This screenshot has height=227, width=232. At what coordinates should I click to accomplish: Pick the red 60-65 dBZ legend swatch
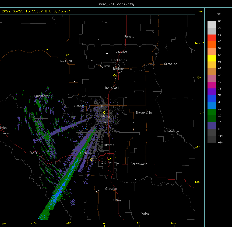(212, 38)
